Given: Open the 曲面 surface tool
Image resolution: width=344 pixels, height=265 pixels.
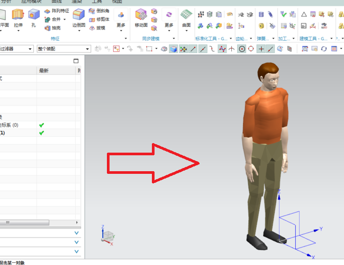Looking at the screenshot, I should [186, 19].
